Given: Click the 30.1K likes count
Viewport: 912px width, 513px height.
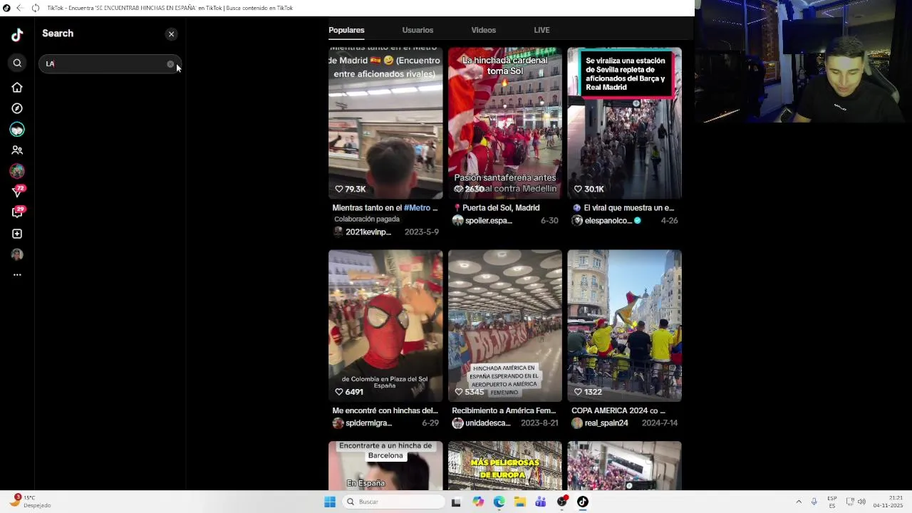Looking at the screenshot, I should 594,190.
